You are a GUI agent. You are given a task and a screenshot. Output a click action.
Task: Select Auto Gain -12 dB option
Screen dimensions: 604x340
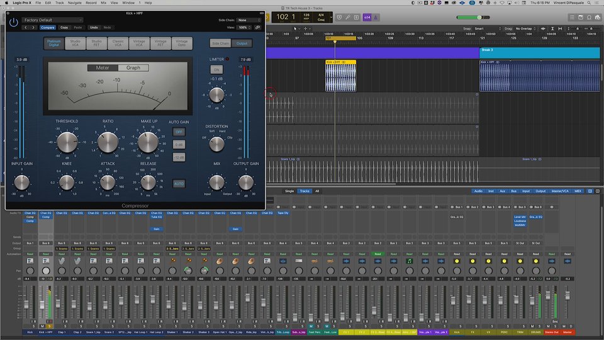coord(179,157)
